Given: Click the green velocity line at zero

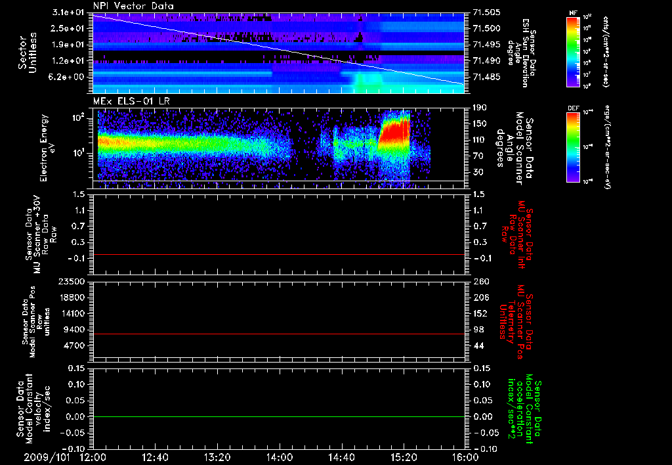Looking at the screenshot, I should [279, 416].
